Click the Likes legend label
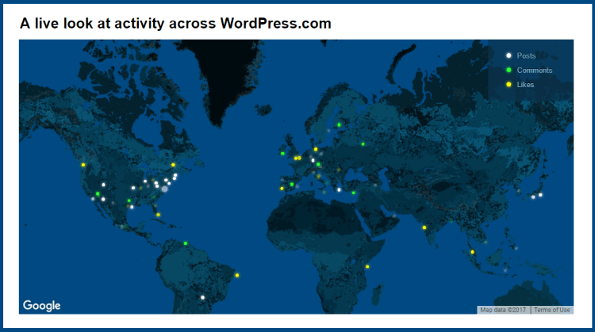This screenshot has height=332, width=595. coord(525,85)
